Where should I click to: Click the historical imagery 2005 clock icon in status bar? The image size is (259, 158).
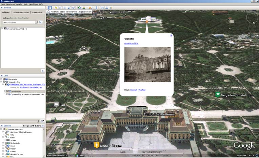[x=77, y=155]
